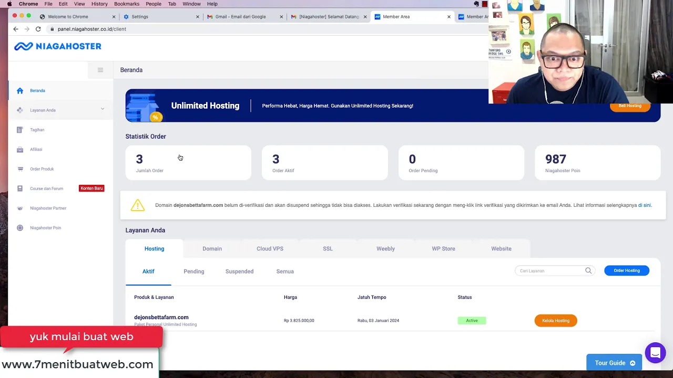673x378 pixels.
Task: Select the Weebly tab
Action: pyautogui.click(x=385, y=249)
